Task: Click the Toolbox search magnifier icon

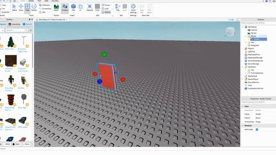Action: point(26,30)
